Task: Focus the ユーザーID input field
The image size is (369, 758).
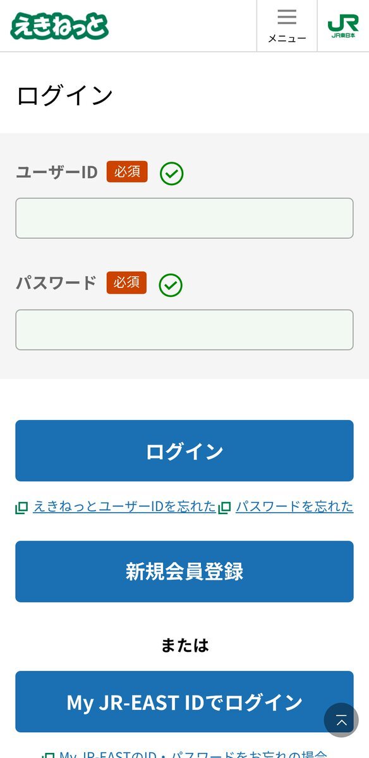Action: click(x=184, y=218)
